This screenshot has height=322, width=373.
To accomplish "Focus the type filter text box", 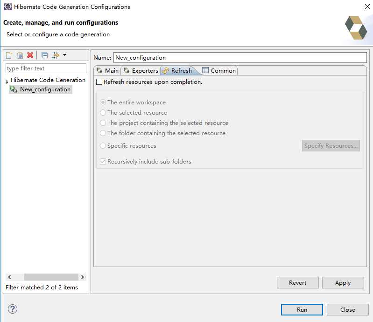I will point(46,69).
